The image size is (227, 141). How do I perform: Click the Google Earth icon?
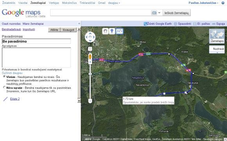tap(145, 24)
